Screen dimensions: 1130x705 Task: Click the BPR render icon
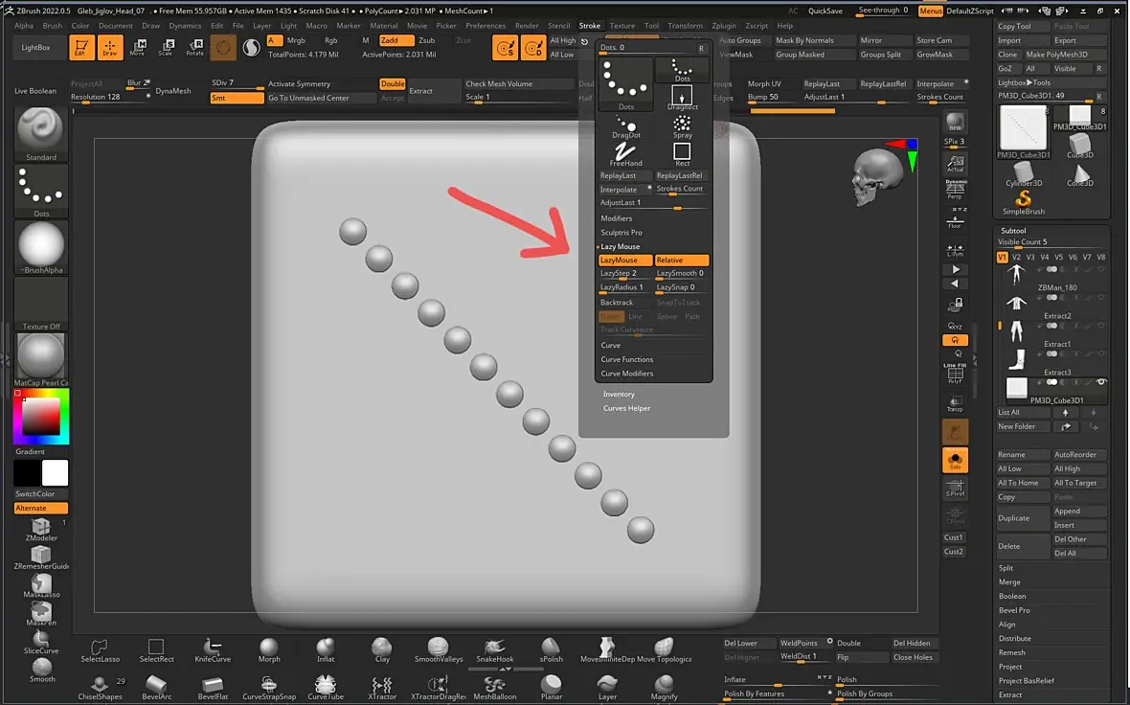955,123
